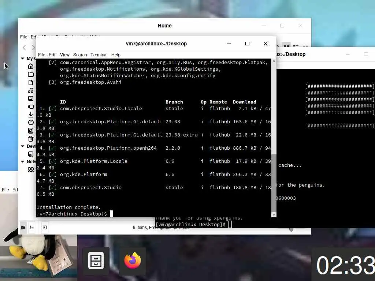Close the front terminal window
This screenshot has height=281, width=375.
pos(266,44)
